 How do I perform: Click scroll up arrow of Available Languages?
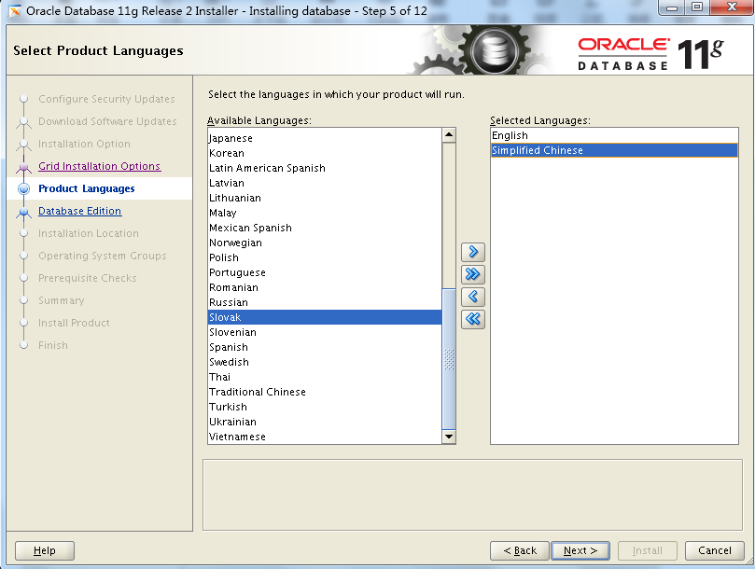coord(449,135)
